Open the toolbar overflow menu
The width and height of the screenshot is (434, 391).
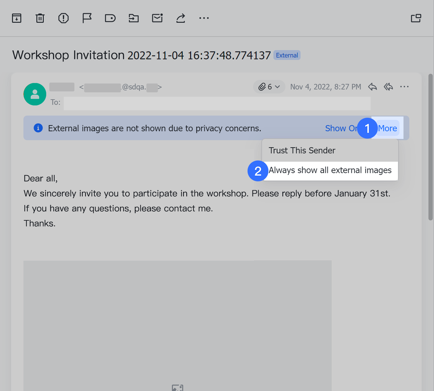pyautogui.click(x=204, y=18)
